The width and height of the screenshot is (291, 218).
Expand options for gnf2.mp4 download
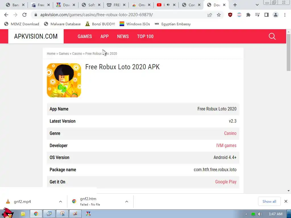(x=61, y=202)
